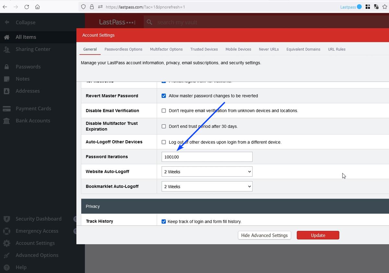The width and height of the screenshot is (389, 273).
Task: Check Log out of other devices option
Action: [164, 142]
